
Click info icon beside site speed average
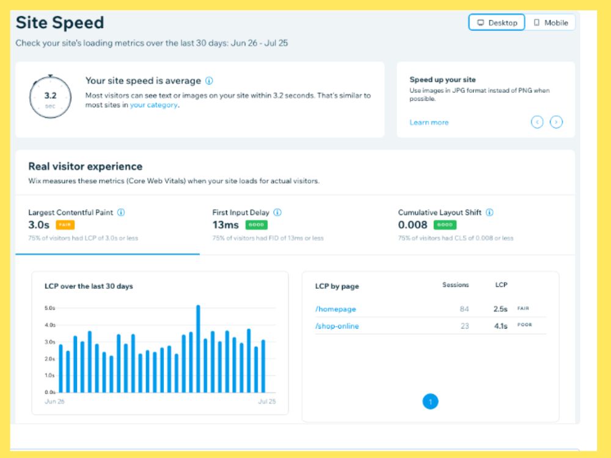pyautogui.click(x=209, y=81)
